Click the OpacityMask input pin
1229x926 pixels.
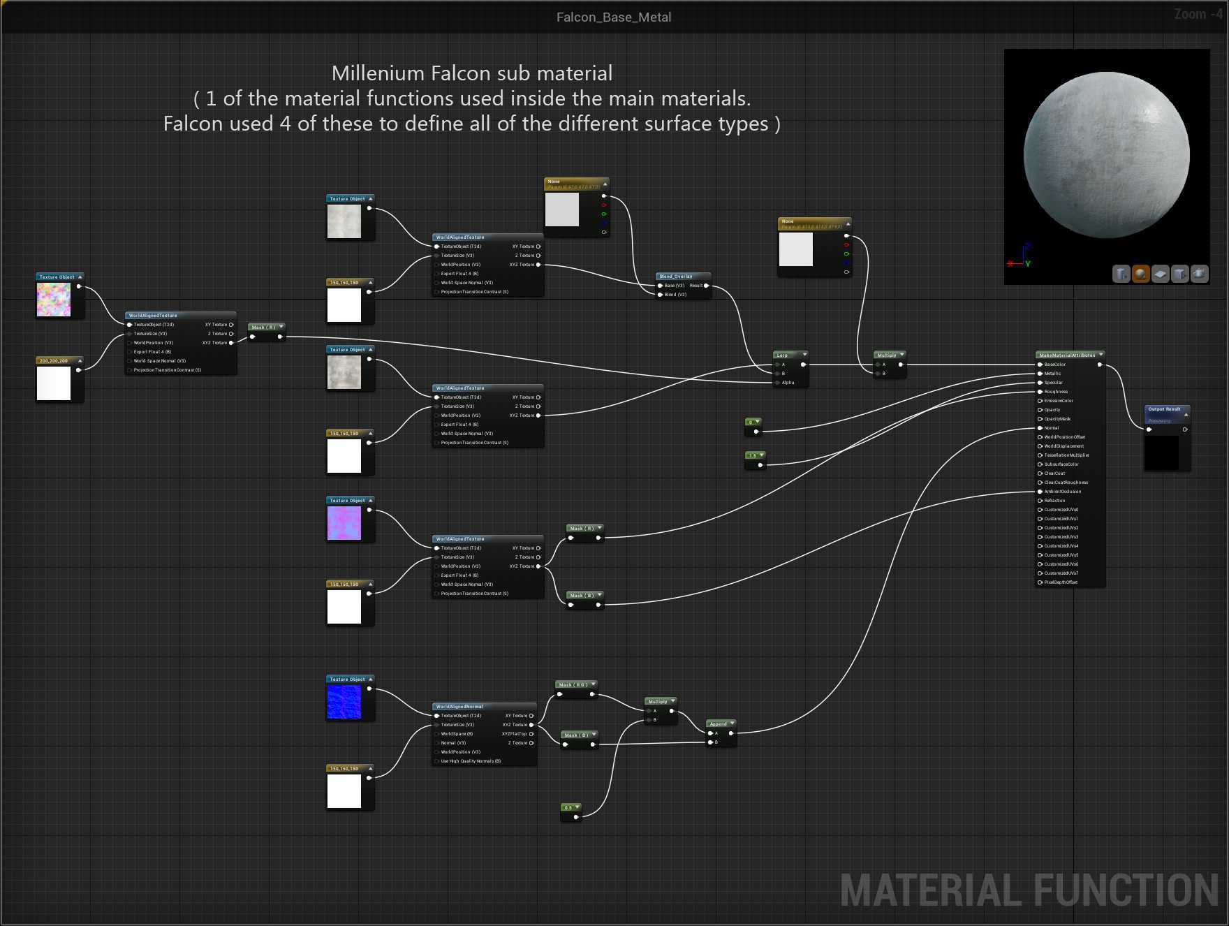[1040, 419]
